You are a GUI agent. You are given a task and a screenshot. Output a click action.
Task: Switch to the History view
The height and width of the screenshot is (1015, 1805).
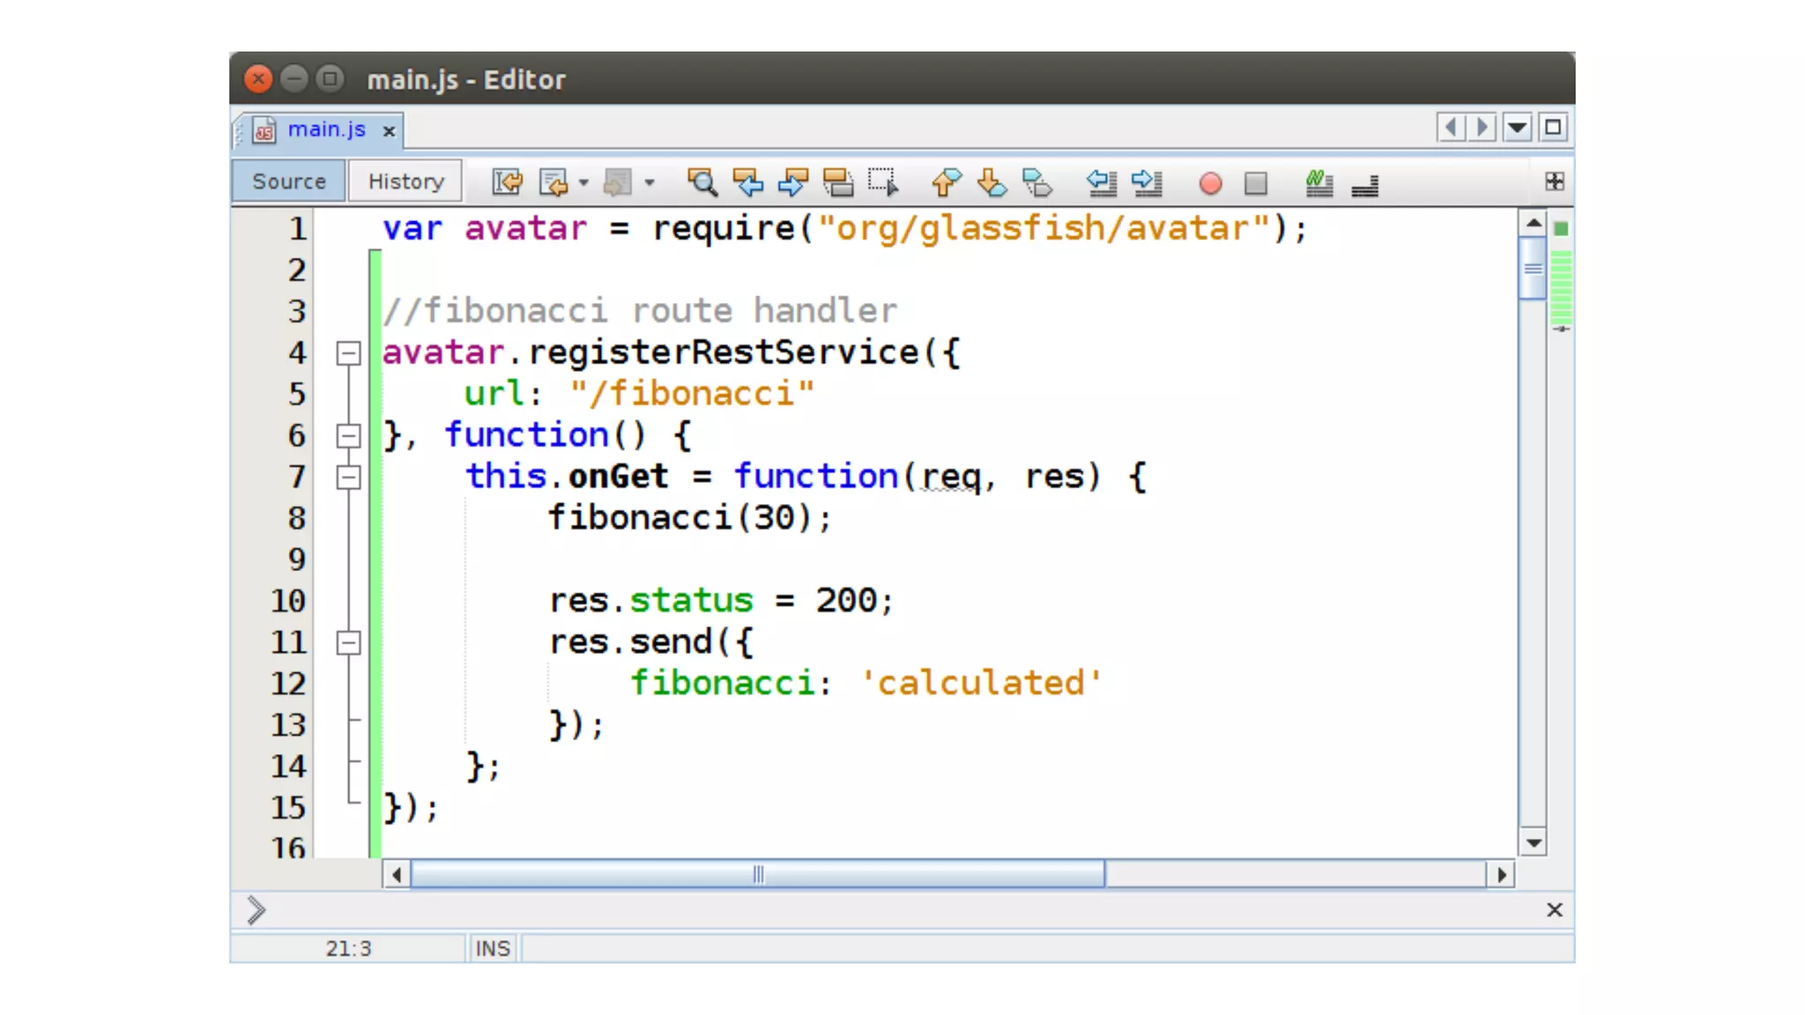[x=405, y=182]
